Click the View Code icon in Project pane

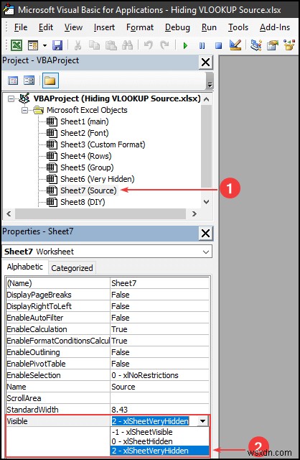pyautogui.click(x=13, y=80)
